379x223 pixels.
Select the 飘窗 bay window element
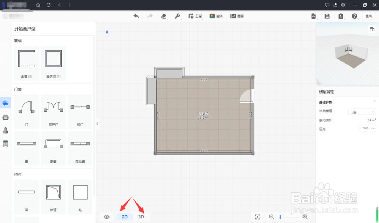[x=53, y=149]
